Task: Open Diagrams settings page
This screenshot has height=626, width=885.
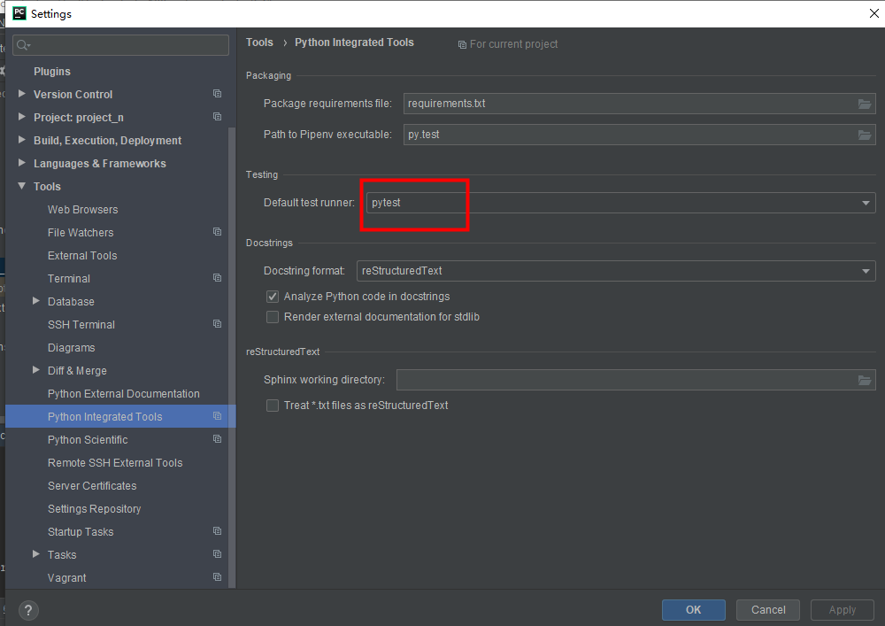Action: click(71, 348)
